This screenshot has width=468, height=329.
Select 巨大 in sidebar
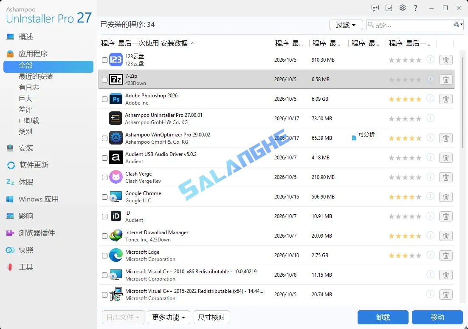coord(25,99)
